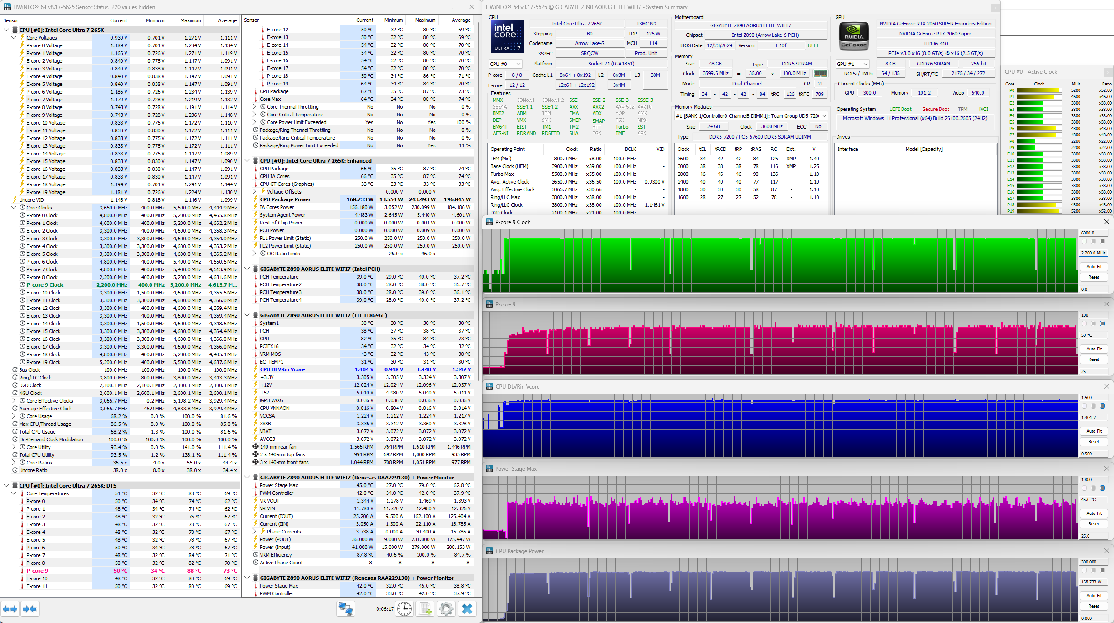
Task: Click the 6000.0 max field of P-core 9 Clock graph
Action: (x=1093, y=233)
